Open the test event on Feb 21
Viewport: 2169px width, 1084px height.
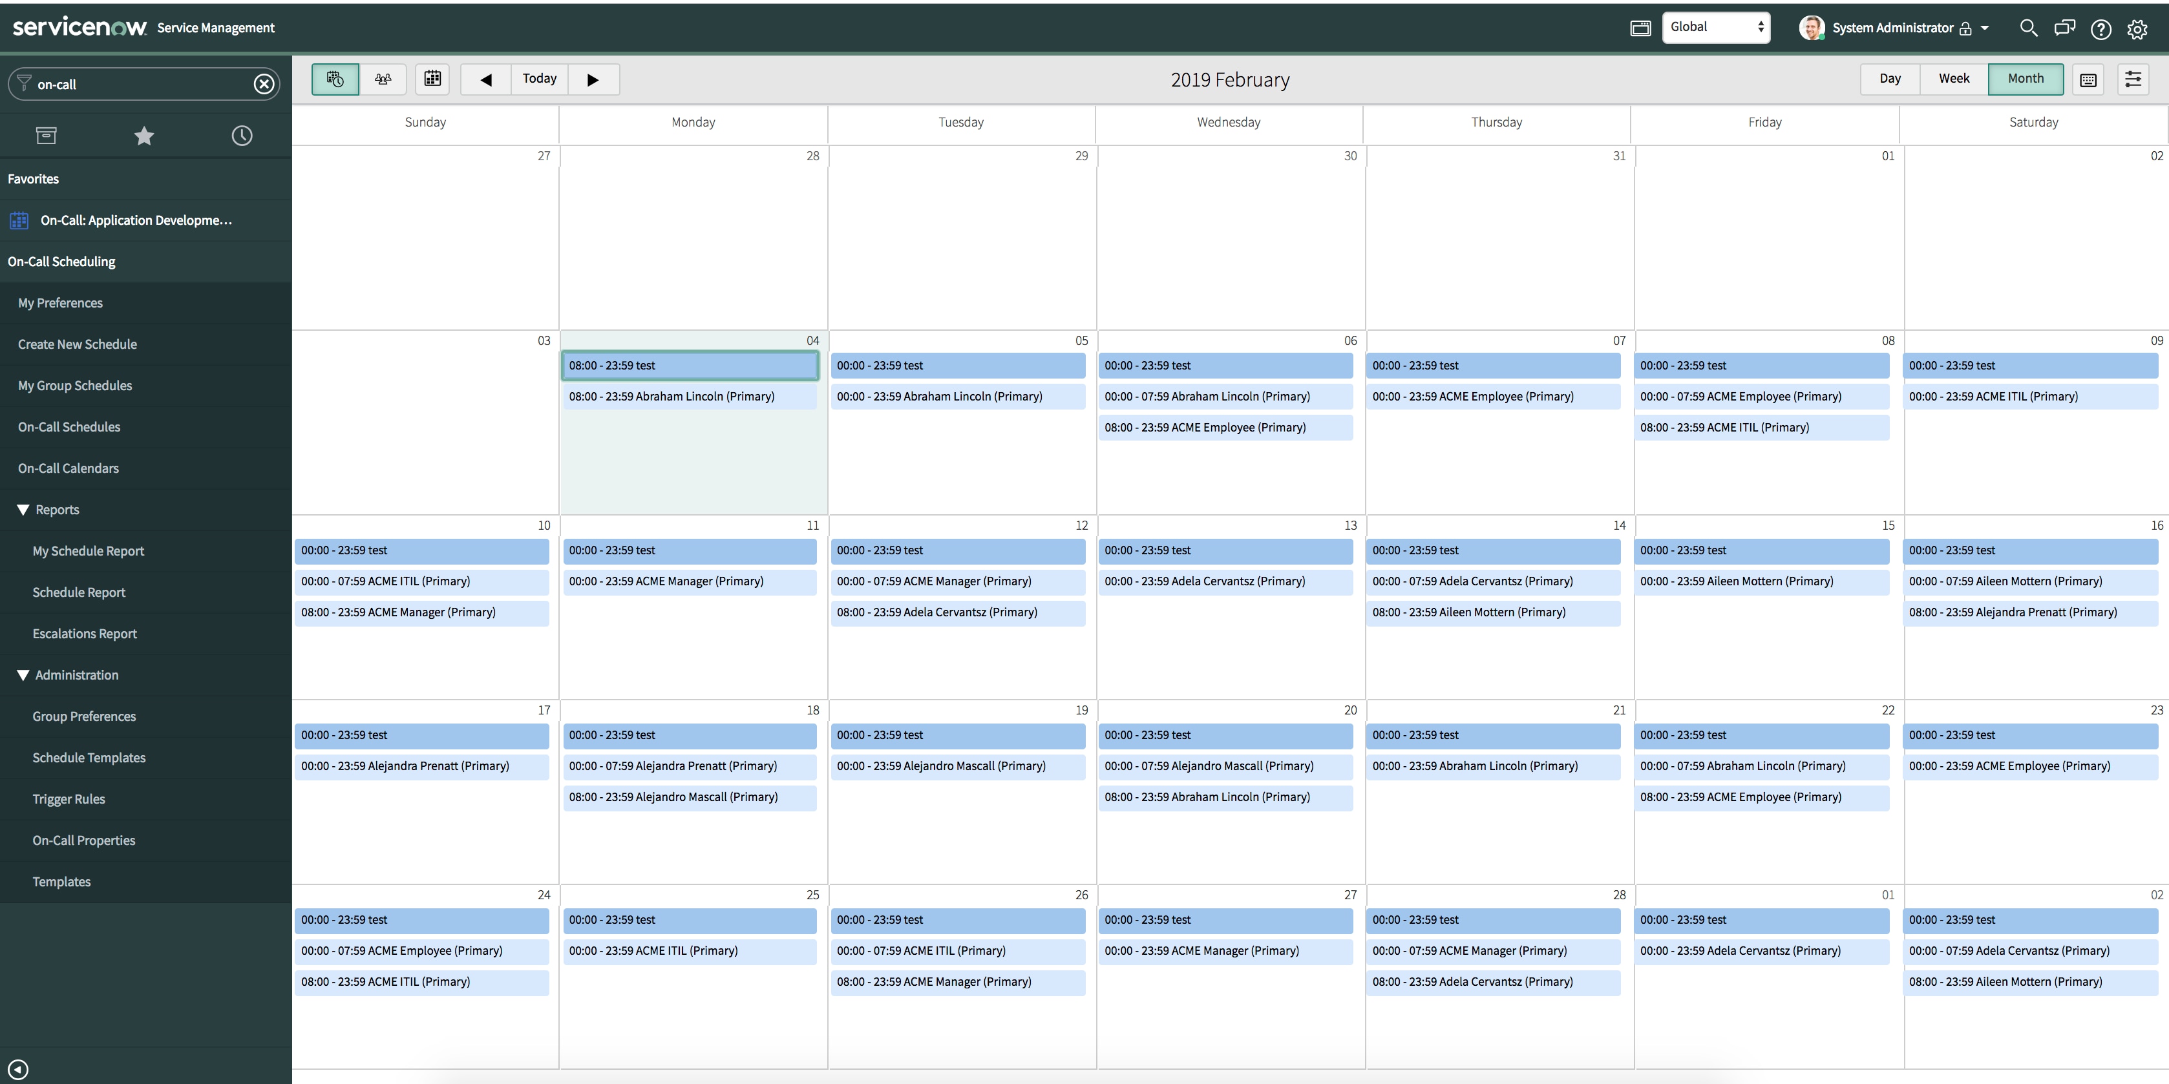coord(1493,736)
